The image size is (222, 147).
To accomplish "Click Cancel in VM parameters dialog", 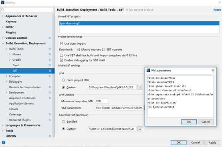I will [206, 122].
